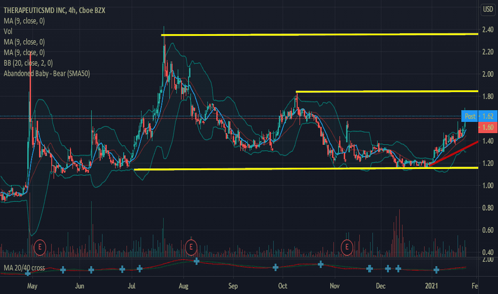Click the 0.40 price axis label
Screen dimensions: 498x294
tap(488, 252)
